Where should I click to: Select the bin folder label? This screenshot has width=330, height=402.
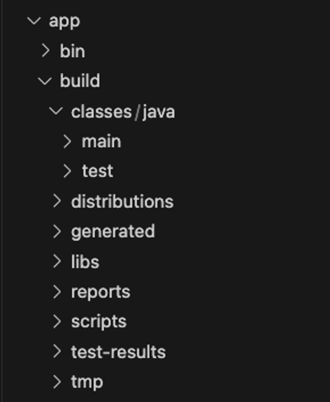pos(72,51)
